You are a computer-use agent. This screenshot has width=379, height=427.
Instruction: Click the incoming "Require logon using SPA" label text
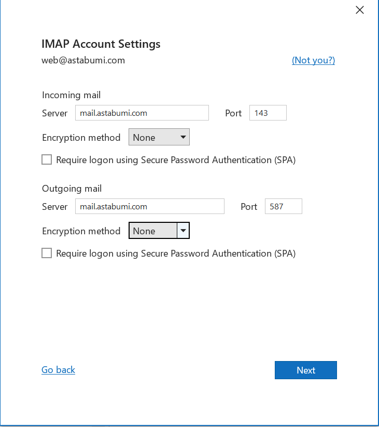[x=176, y=160]
